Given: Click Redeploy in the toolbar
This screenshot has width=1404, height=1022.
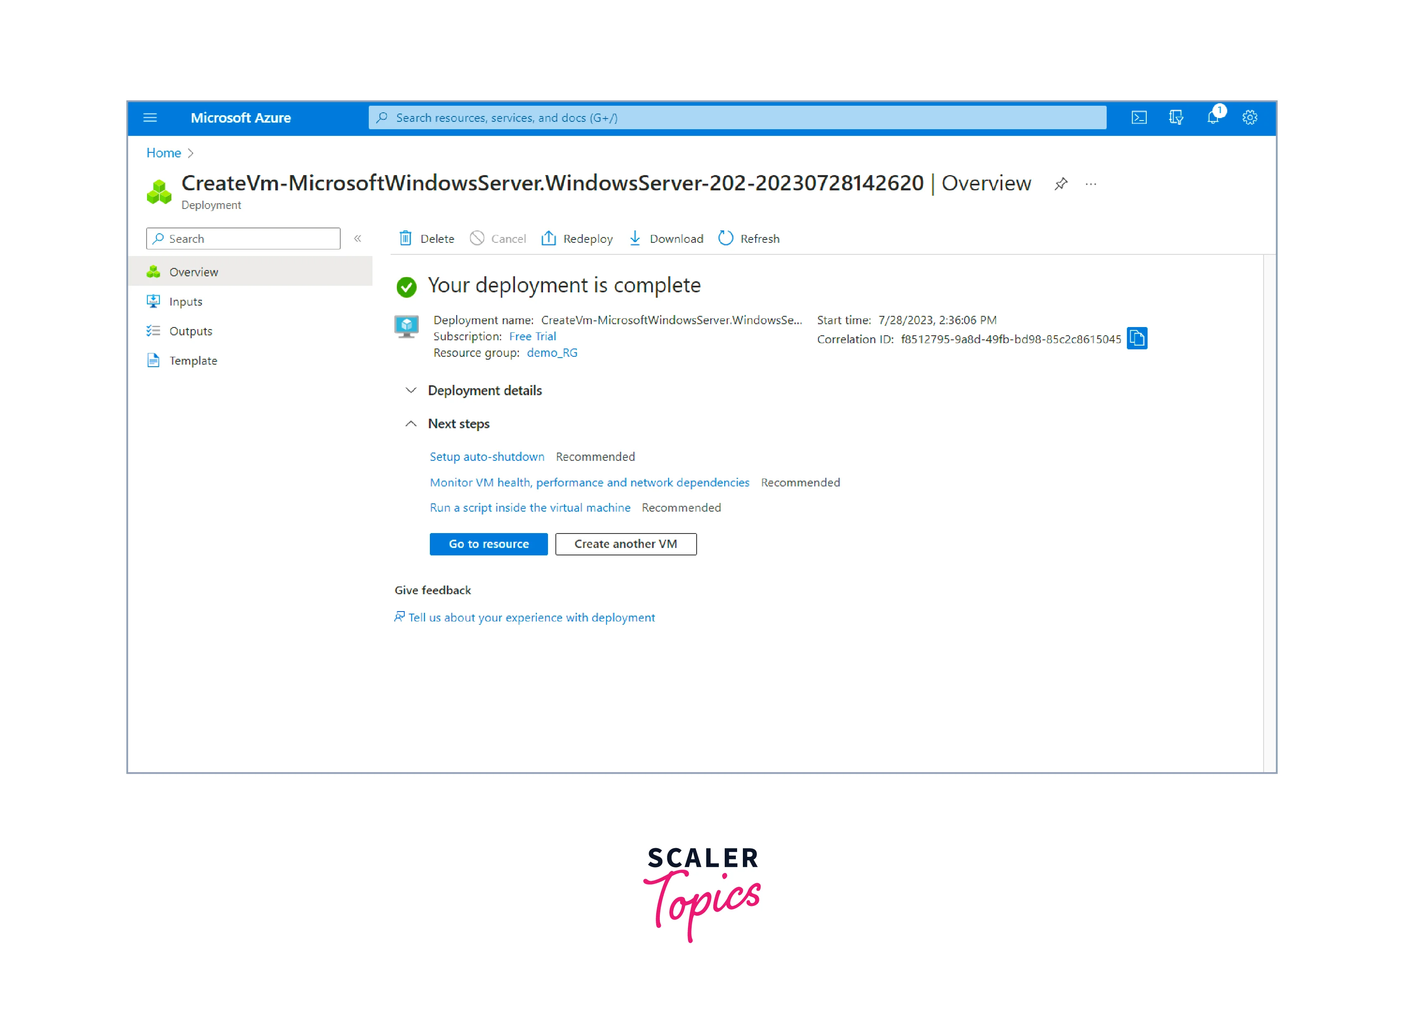Looking at the screenshot, I should pyautogui.click(x=576, y=239).
